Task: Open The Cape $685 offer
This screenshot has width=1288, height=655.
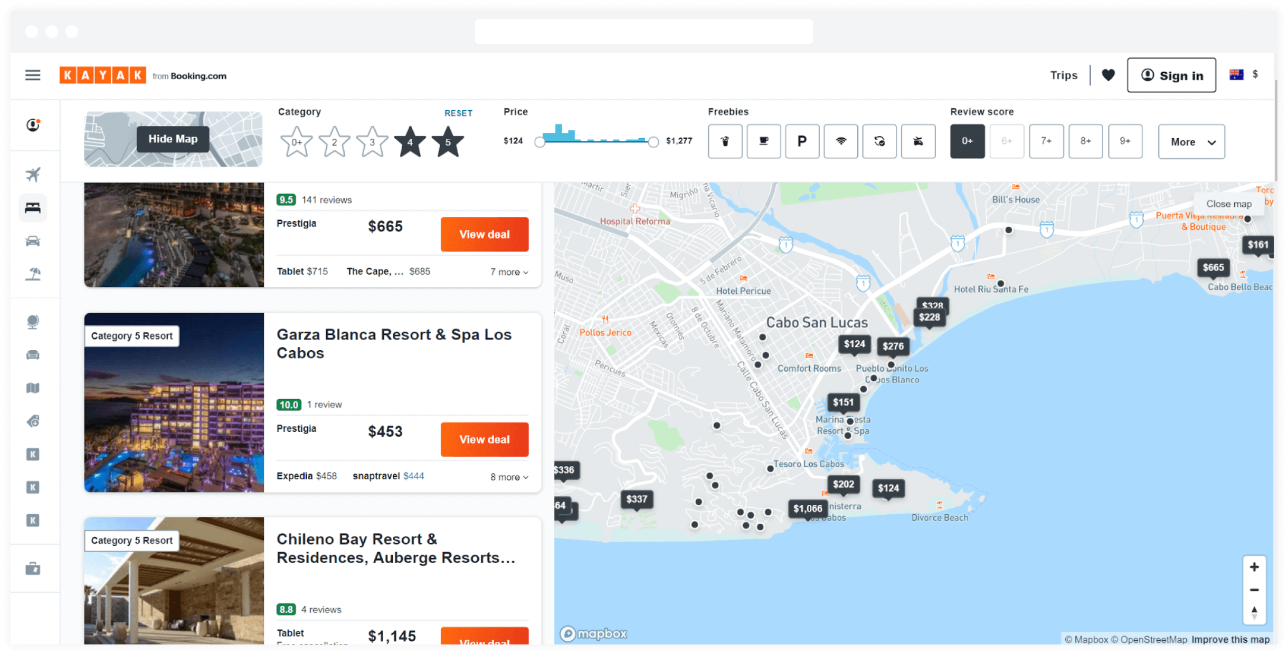Action: point(389,271)
